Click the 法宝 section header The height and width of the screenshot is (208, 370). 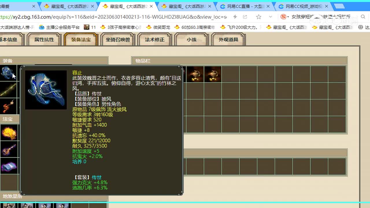pos(10,119)
